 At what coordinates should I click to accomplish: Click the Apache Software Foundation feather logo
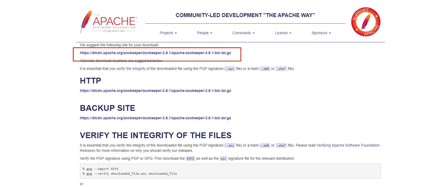pos(108,22)
